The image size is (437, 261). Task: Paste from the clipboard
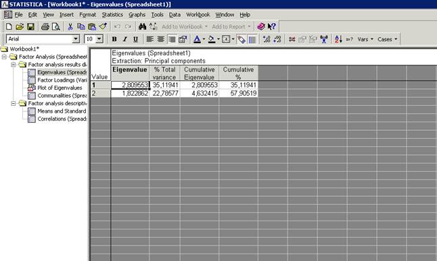pyautogui.click(x=92, y=27)
